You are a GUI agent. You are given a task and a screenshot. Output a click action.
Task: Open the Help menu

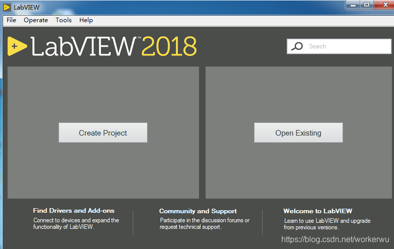(x=86, y=20)
